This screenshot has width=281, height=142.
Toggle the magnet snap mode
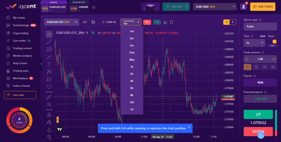(49, 115)
